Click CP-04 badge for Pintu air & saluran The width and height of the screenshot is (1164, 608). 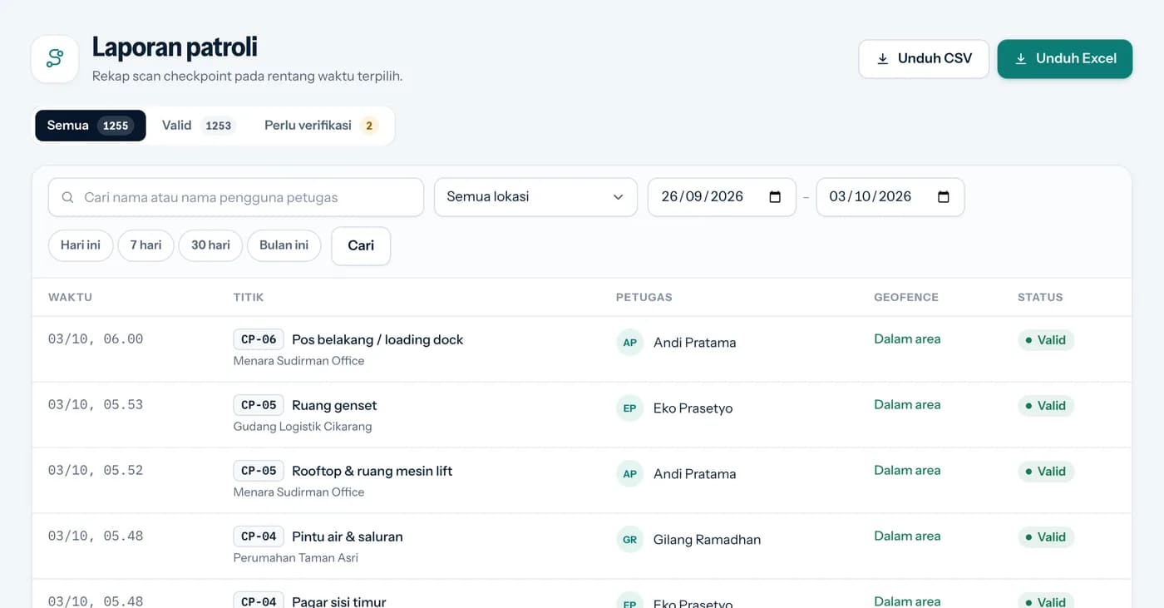(259, 536)
